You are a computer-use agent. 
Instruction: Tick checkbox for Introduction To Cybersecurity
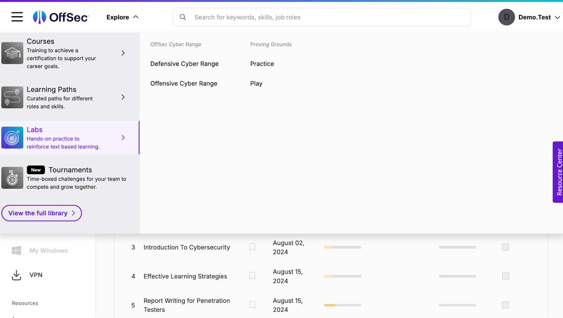click(x=506, y=247)
